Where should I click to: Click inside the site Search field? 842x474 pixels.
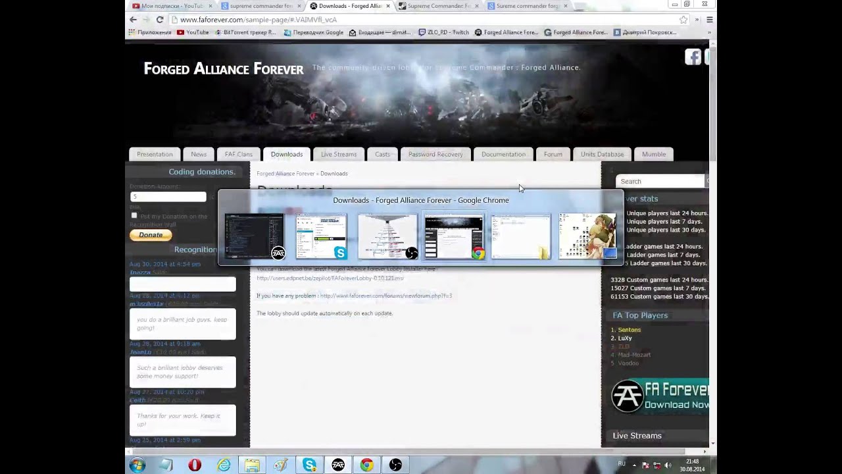pyautogui.click(x=660, y=181)
